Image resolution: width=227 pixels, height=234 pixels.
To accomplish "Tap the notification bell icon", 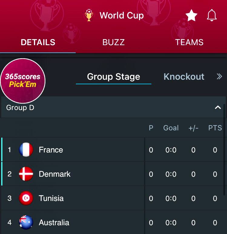I will click(x=212, y=15).
